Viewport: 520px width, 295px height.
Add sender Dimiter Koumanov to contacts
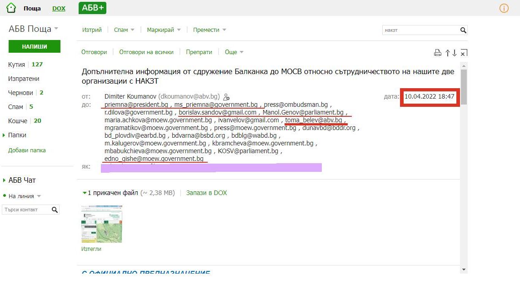point(226,97)
